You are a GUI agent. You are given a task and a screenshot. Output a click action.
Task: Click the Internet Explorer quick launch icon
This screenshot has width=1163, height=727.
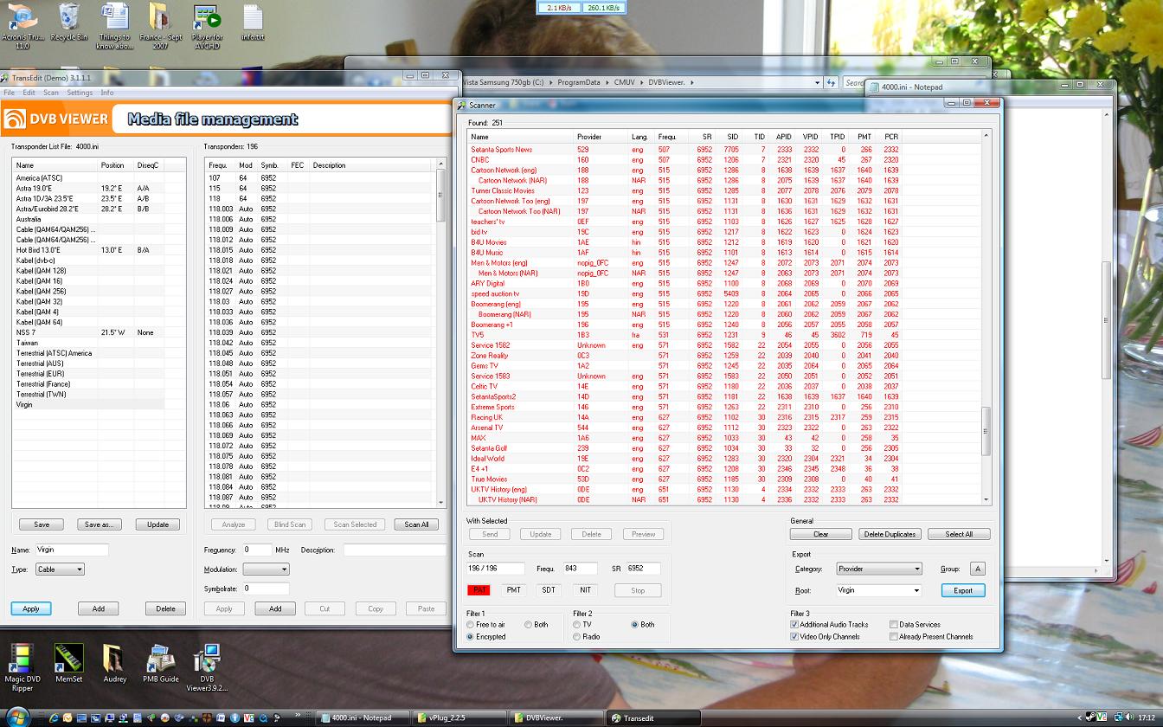pyautogui.click(x=55, y=717)
